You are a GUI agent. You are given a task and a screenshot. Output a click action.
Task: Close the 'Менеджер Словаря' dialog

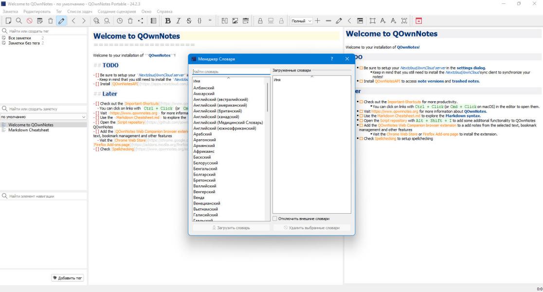(x=347, y=59)
